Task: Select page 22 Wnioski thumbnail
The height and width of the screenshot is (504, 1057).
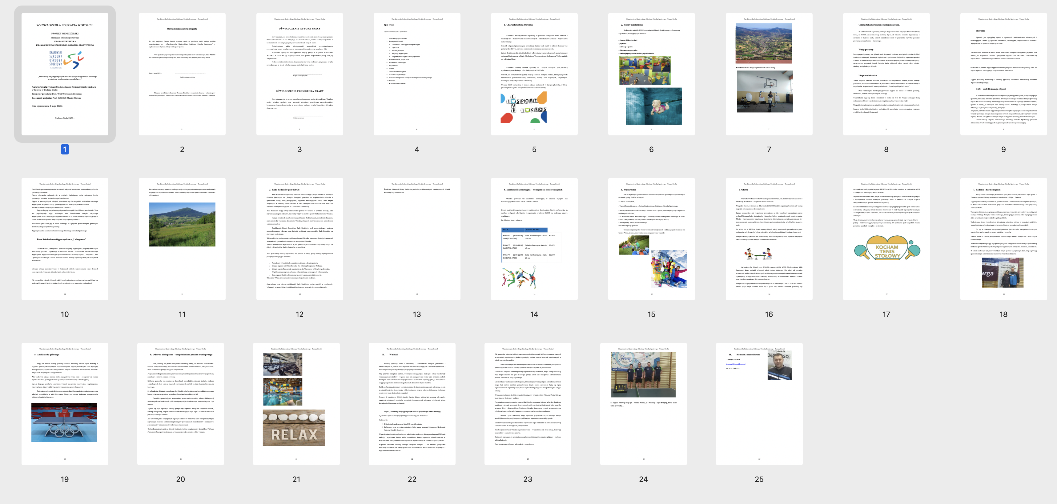Action: [412, 403]
